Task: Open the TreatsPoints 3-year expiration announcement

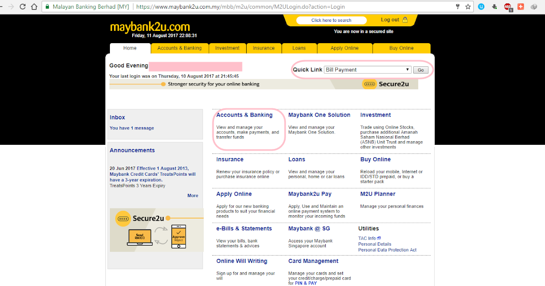Action: point(153,174)
